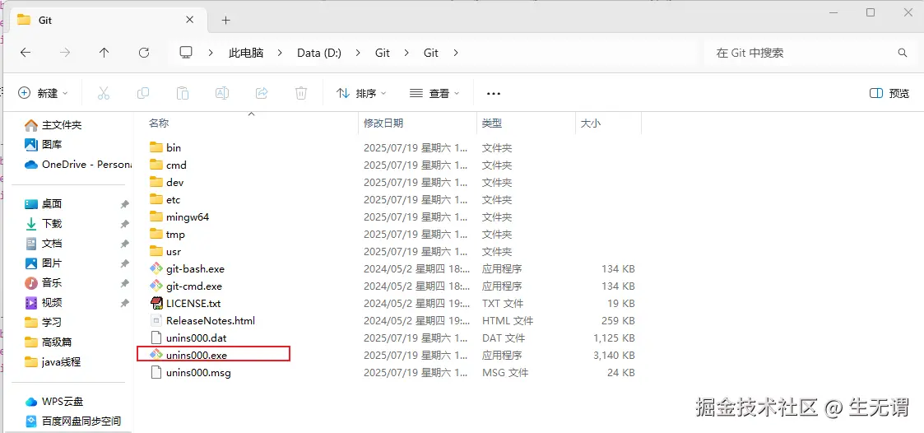This screenshot has height=433, width=924.
Task: Sort by 类型 column header
Action: 492,123
